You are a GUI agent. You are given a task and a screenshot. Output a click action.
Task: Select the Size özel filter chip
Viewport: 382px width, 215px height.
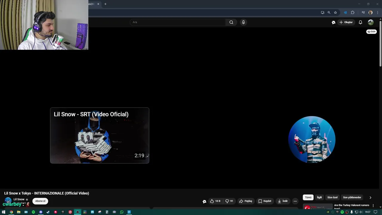(x=332, y=197)
